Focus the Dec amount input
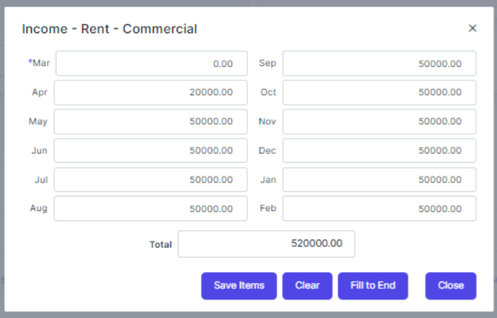This screenshot has width=497, height=318. click(379, 151)
